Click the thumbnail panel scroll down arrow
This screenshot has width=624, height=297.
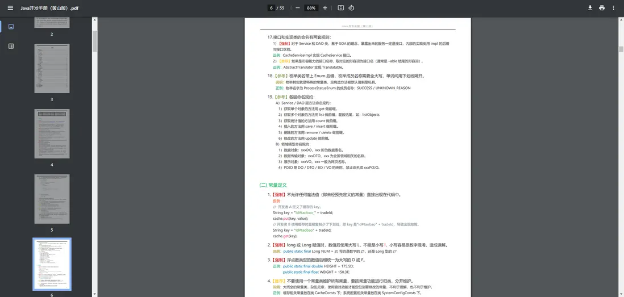[x=95, y=294]
